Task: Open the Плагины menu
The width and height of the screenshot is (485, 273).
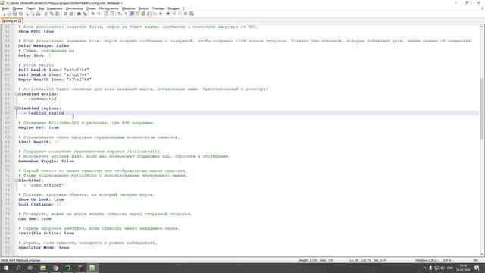Action: point(158,8)
